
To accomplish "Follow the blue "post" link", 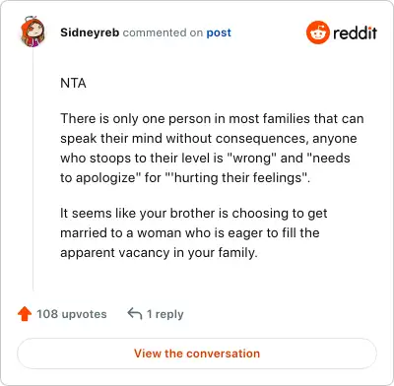I will point(219,32).
